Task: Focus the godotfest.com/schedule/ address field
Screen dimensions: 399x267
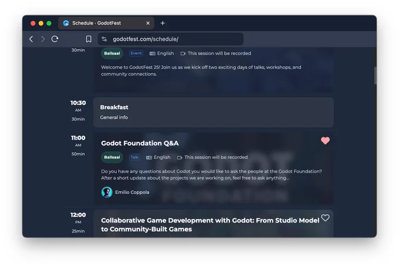Action: (x=171, y=39)
